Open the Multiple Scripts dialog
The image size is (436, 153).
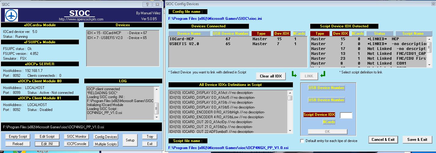106,144
